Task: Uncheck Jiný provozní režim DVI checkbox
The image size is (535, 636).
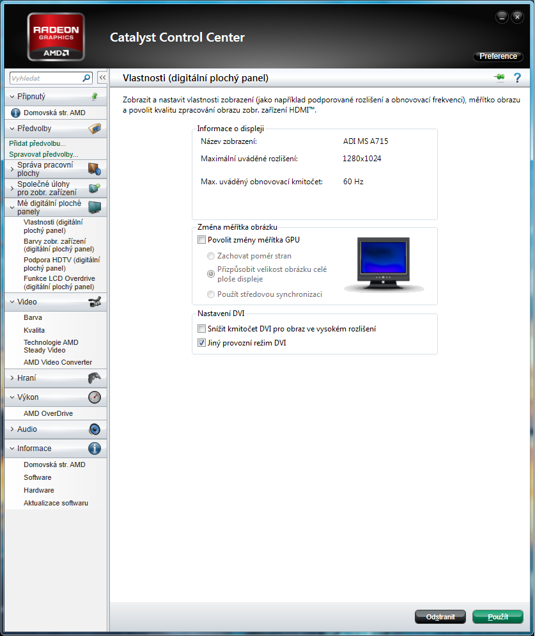Action: (201, 343)
